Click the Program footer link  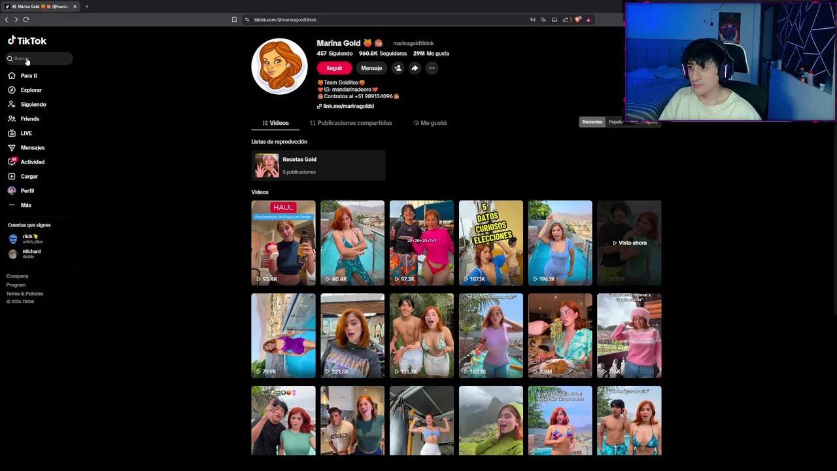click(16, 285)
